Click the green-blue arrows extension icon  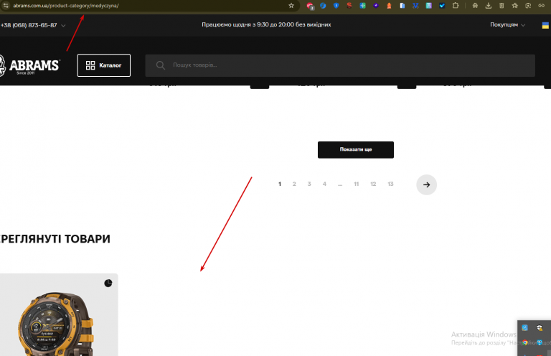[362, 6]
